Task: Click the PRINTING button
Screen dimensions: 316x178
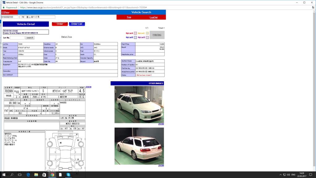Action: [x=157, y=35]
